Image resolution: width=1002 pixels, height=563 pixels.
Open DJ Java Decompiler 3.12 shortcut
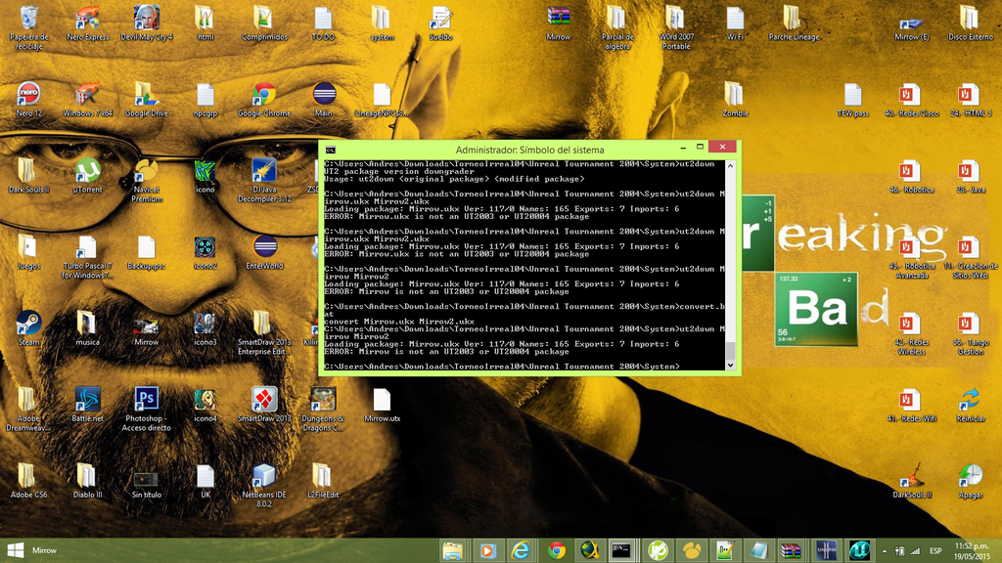tap(264, 171)
